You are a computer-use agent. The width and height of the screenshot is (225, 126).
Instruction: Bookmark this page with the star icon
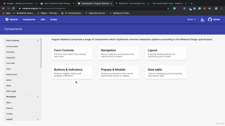tap(168, 8)
